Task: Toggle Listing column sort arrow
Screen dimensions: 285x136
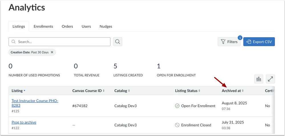Action: 24,91
